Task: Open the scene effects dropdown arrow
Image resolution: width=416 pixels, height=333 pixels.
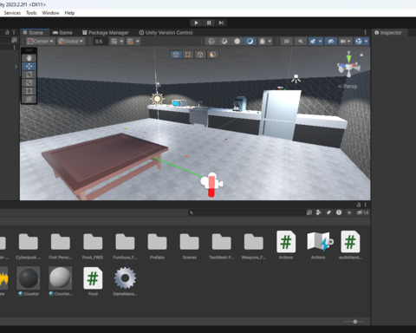Action: [320, 42]
